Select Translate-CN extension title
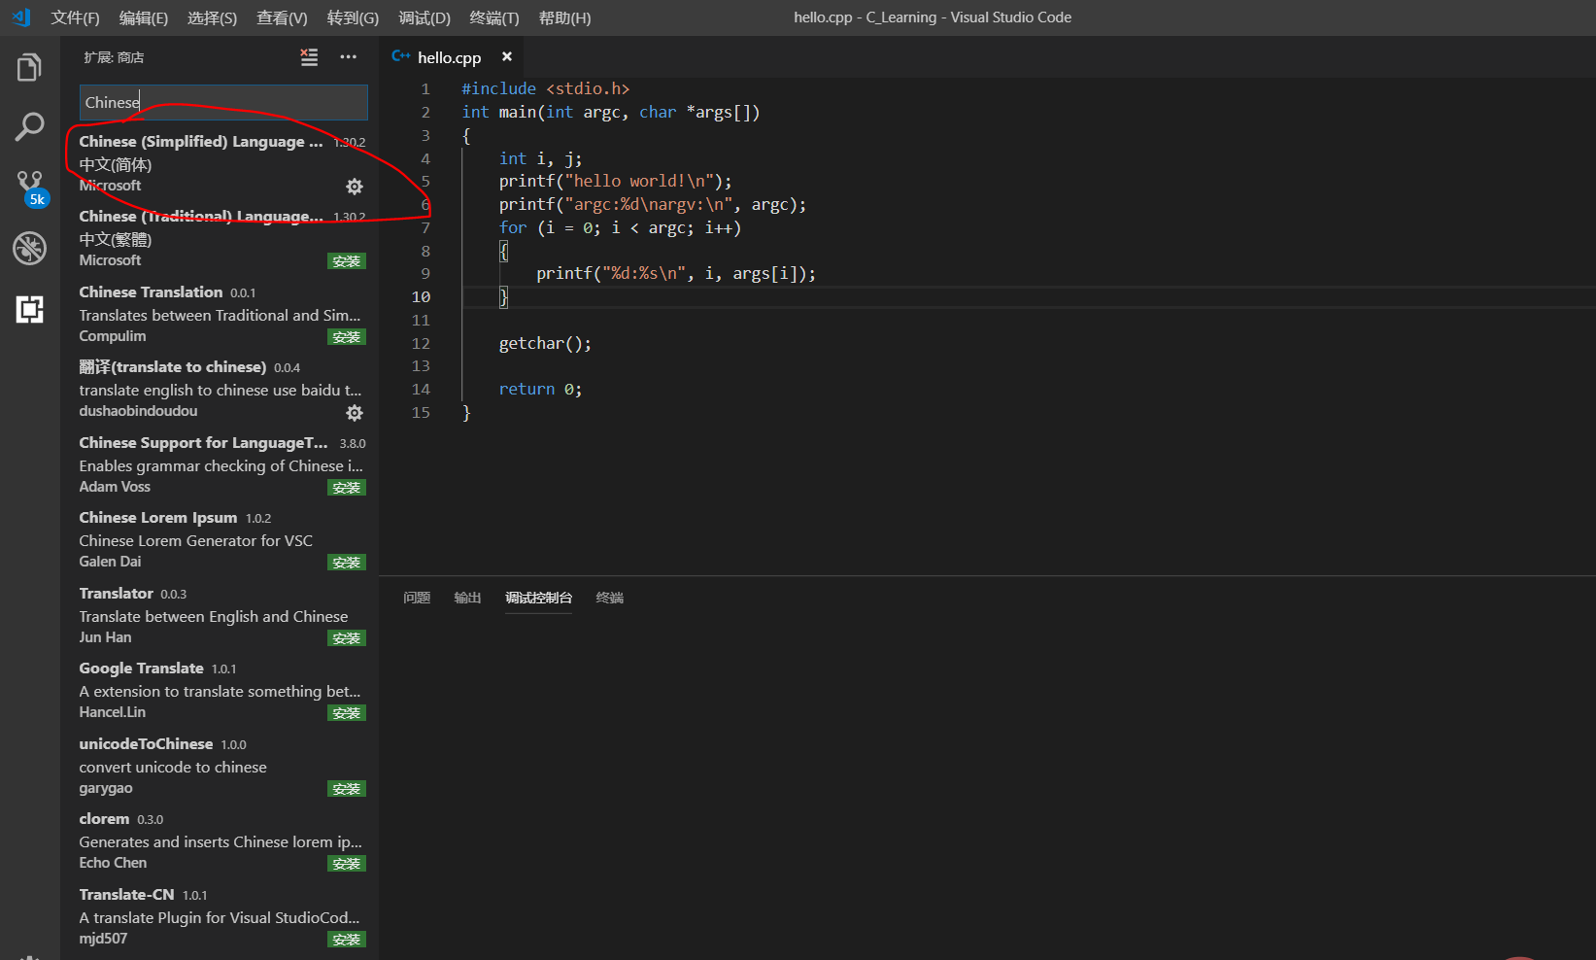The height and width of the screenshot is (960, 1596). 127,894
